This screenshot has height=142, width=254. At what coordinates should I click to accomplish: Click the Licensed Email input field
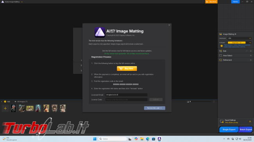[x=126, y=95]
